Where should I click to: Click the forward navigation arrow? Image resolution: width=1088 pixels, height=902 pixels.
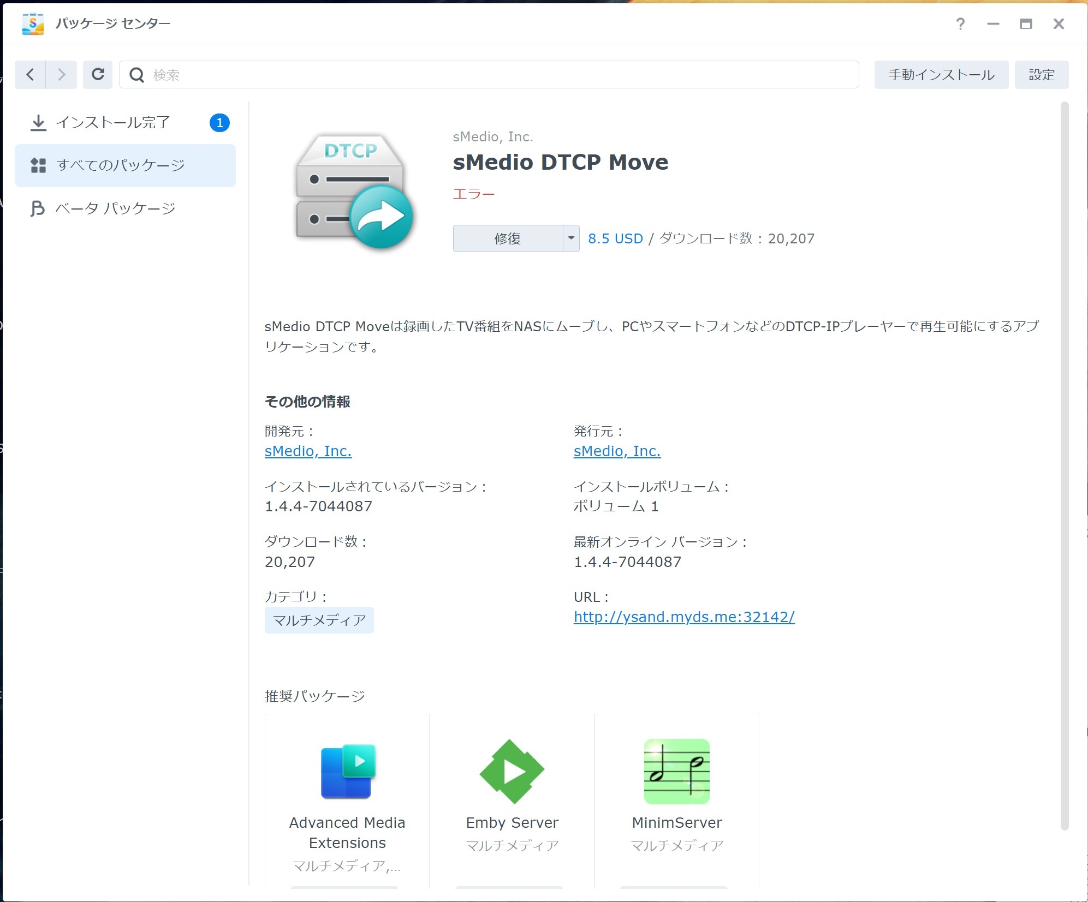pyautogui.click(x=61, y=75)
